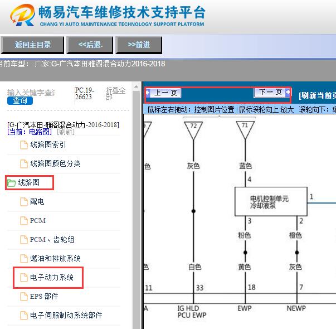
Task: Click document icon beside 配电
Action: coord(24,202)
